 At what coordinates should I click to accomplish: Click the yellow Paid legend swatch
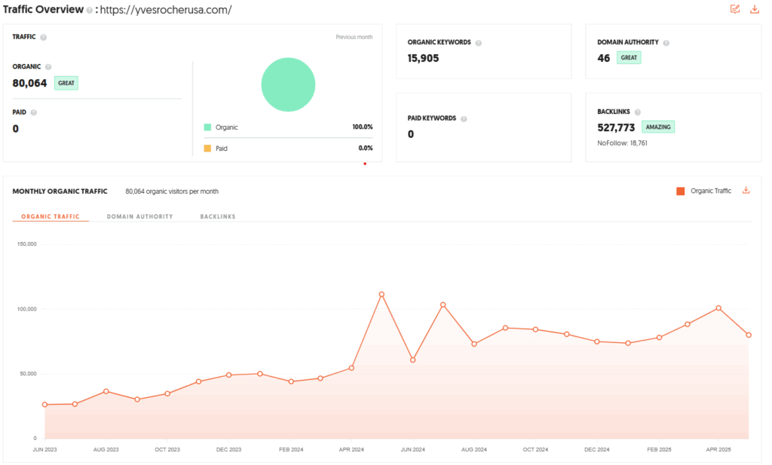207,148
